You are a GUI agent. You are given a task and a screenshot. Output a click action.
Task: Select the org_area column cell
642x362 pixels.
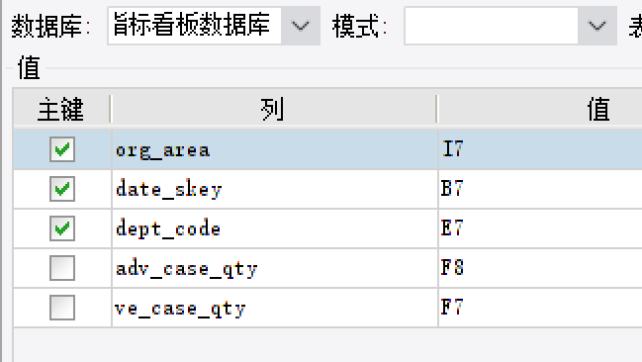pyautogui.click(x=275, y=150)
